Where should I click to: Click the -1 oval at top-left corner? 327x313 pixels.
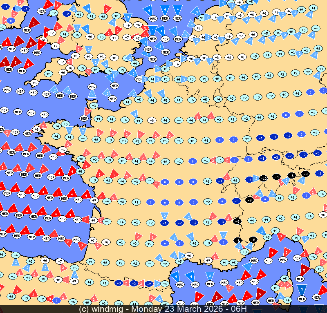point(5,7)
